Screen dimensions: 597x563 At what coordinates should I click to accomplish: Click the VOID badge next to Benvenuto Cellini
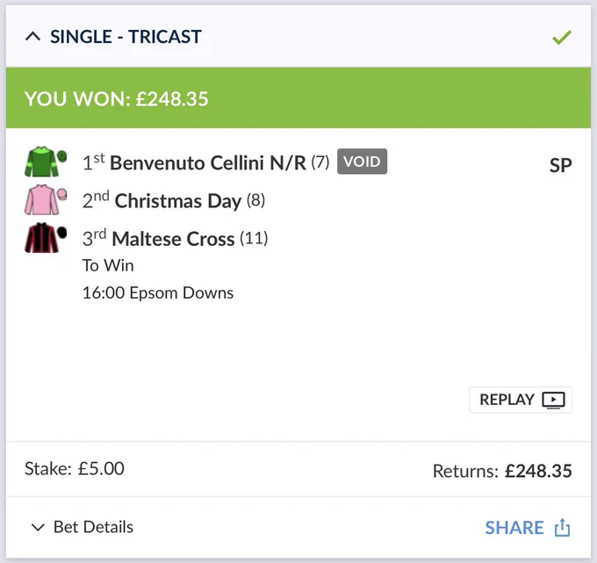point(362,162)
